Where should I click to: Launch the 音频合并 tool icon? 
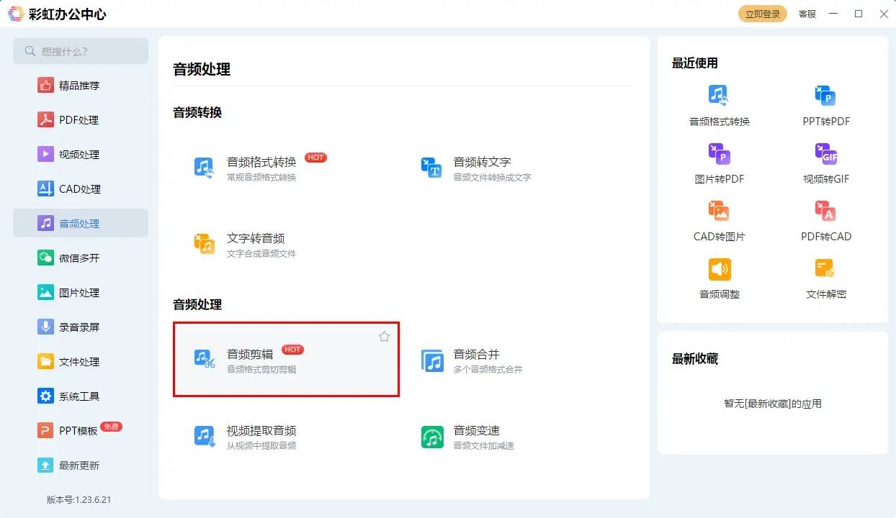(x=432, y=360)
